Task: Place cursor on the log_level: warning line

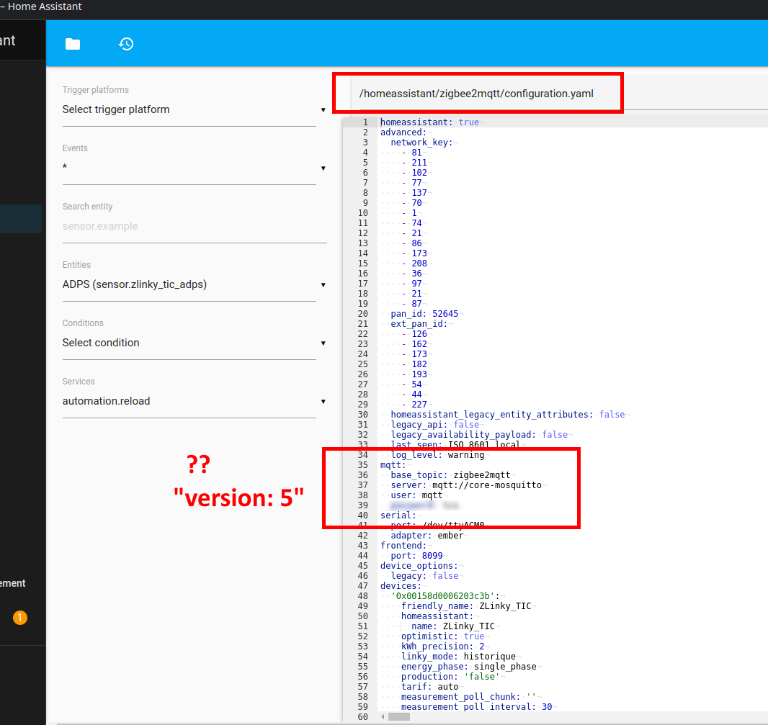Action: point(437,455)
